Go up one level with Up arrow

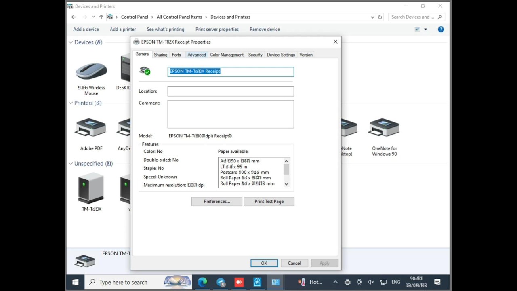point(101,17)
